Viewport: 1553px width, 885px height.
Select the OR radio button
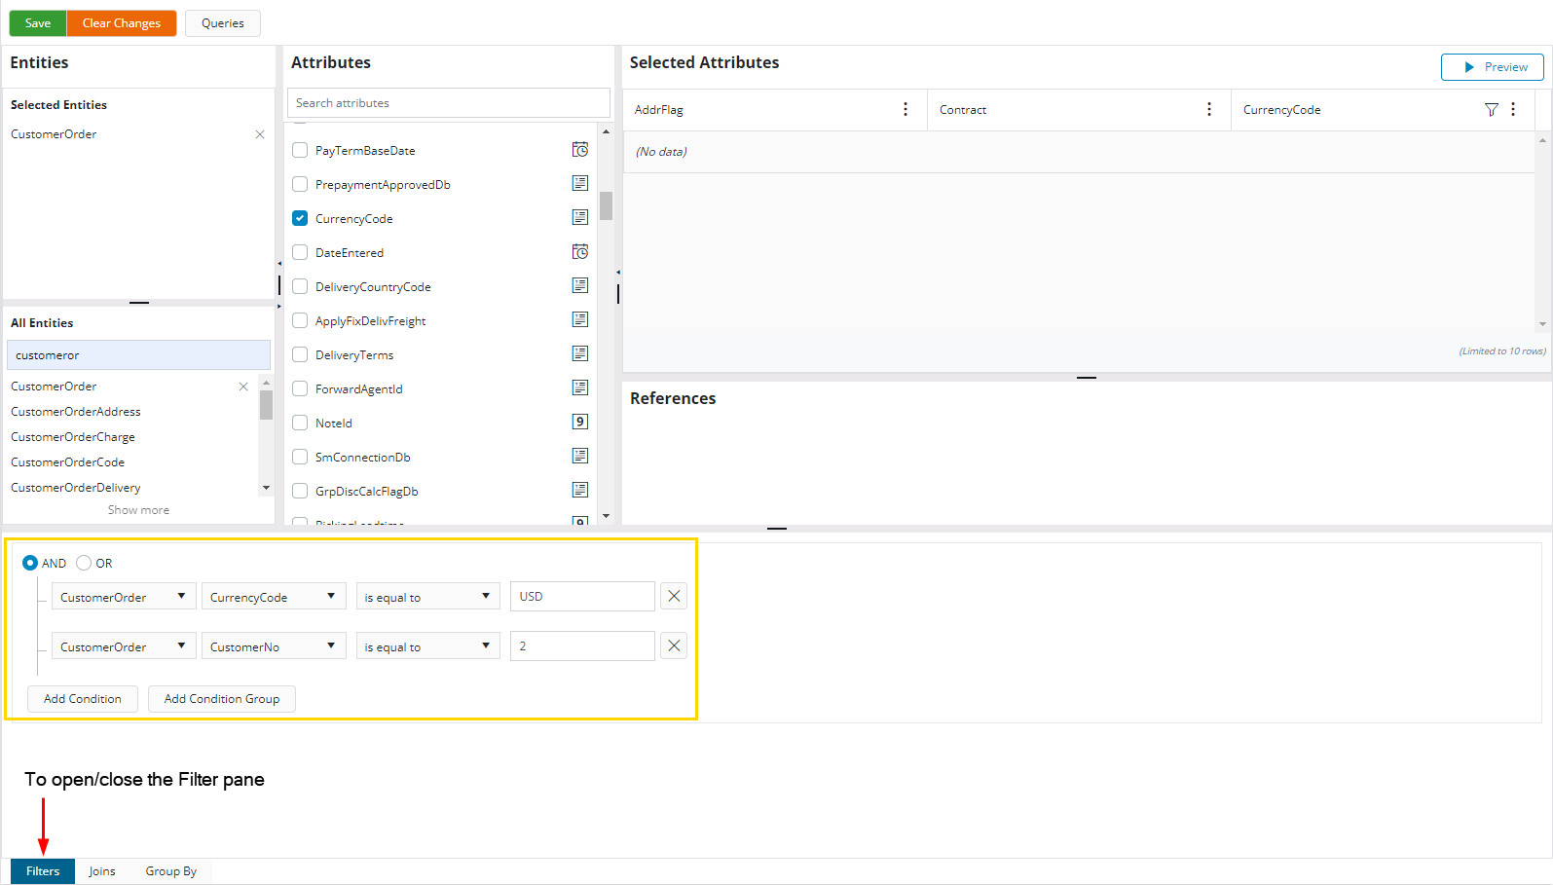click(x=84, y=563)
